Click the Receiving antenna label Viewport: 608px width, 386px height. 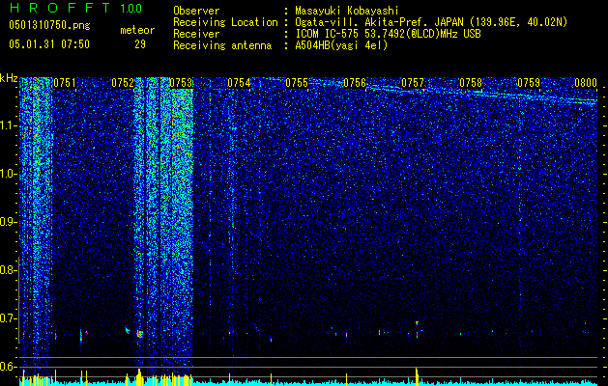pos(222,45)
